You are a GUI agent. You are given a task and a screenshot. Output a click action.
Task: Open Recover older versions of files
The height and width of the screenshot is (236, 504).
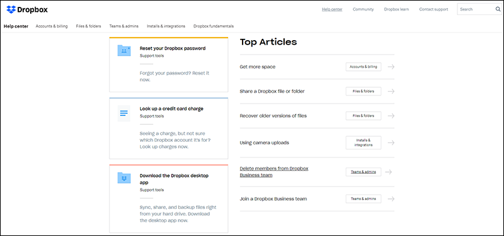(x=273, y=115)
